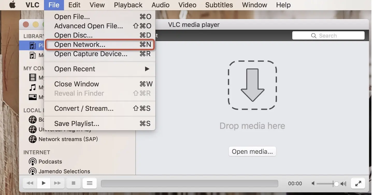Viewport: 373px width, 195px height.
Task: Click the yellow minimize window button
Action: tap(35, 25)
